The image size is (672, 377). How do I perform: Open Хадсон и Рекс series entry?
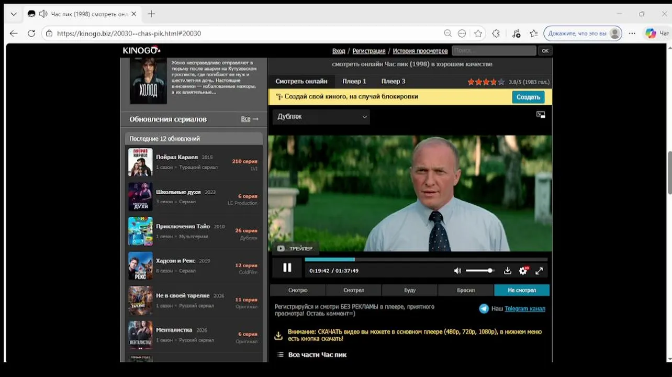pos(194,265)
